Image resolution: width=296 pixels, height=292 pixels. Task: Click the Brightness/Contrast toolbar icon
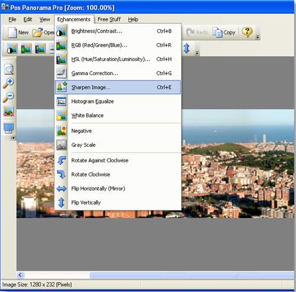12,49
